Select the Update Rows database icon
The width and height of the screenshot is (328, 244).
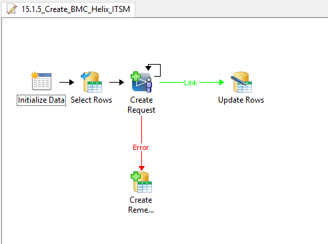[x=241, y=82]
